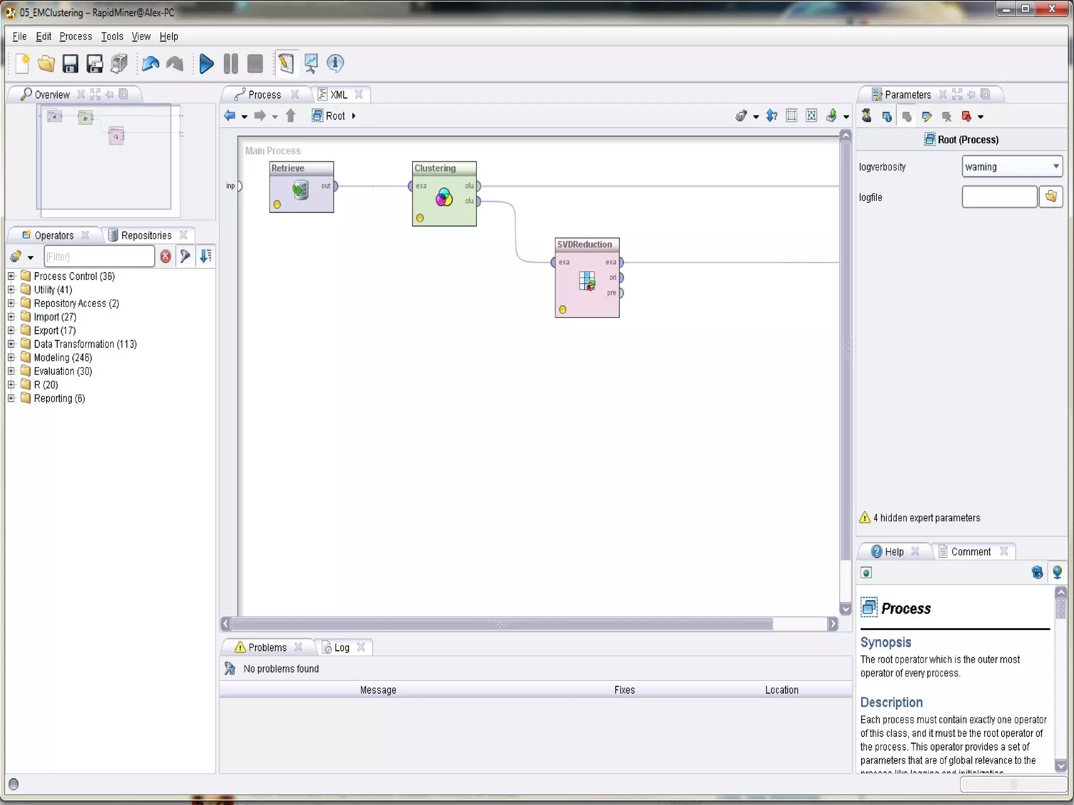This screenshot has height=805, width=1074.
Task: Click the sort operators down-arrow icon
Action: [206, 256]
